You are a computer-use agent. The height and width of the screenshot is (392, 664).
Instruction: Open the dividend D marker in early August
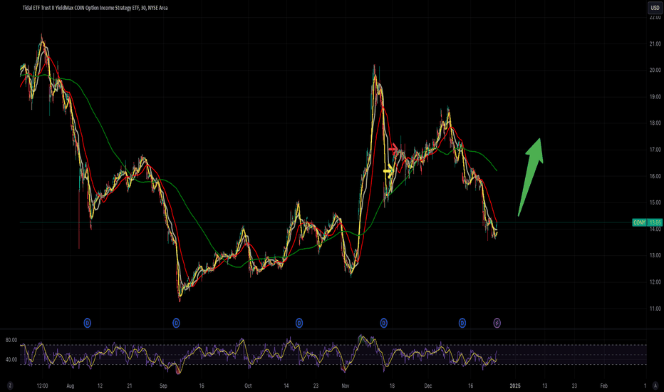click(87, 323)
